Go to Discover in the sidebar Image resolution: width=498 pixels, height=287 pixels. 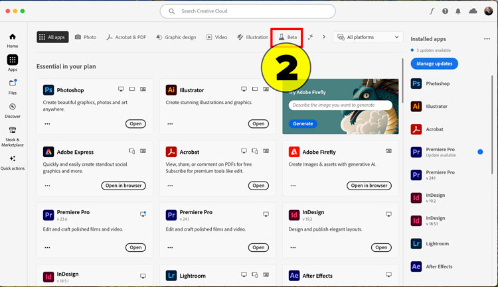(13, 111)
